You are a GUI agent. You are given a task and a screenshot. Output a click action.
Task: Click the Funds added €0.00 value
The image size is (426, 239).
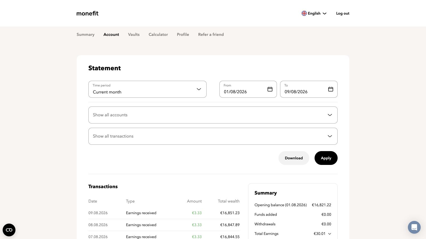(326, 215)
